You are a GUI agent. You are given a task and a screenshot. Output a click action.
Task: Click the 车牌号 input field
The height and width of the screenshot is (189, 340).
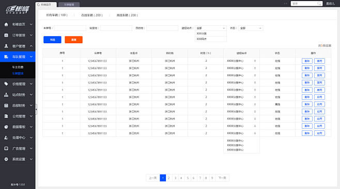(70, 28)
